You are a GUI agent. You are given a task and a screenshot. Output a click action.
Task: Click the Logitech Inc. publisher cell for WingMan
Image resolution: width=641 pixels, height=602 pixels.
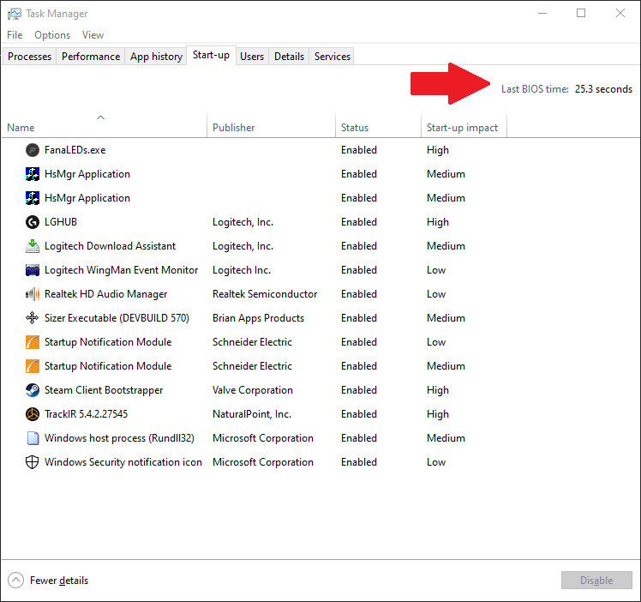pos(242,270)
